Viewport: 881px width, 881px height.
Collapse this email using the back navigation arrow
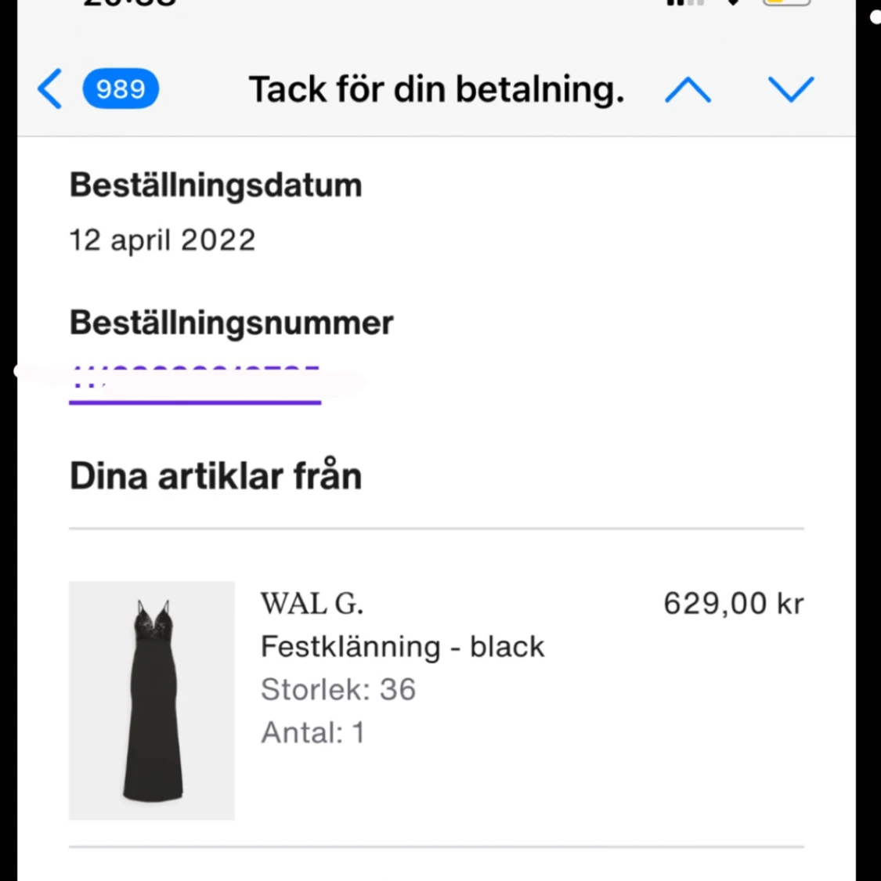[x=49, y=89]
